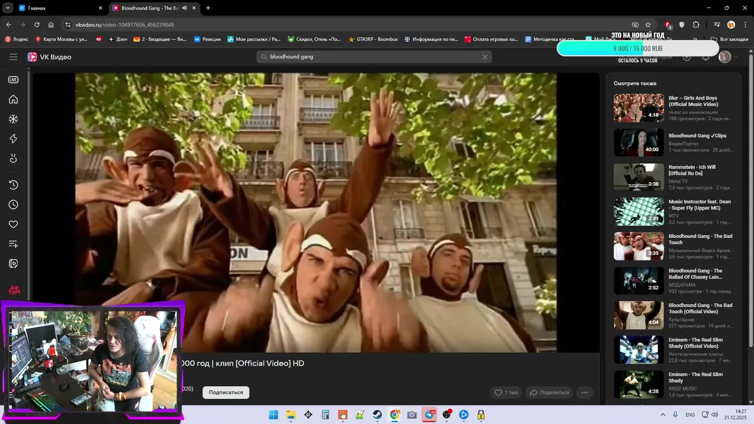The width and height of the screenshot is (754, 424).
Task: Switch ENG input language
Action: click(690, 415)
